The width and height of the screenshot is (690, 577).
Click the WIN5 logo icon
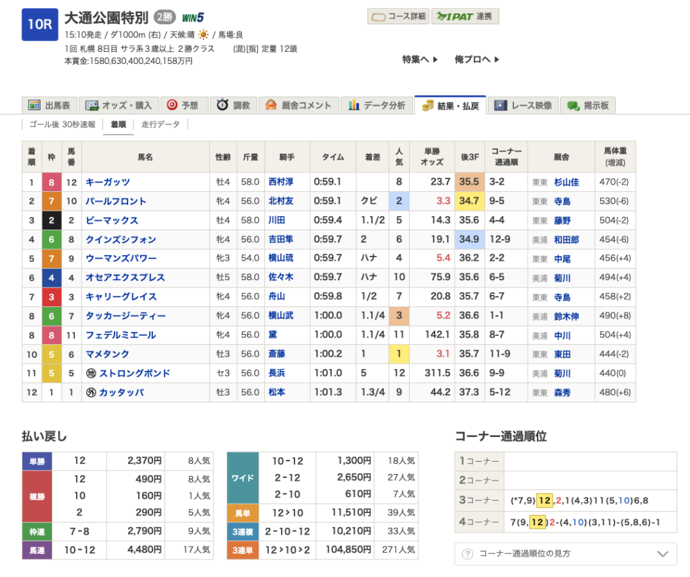point(193,18)
